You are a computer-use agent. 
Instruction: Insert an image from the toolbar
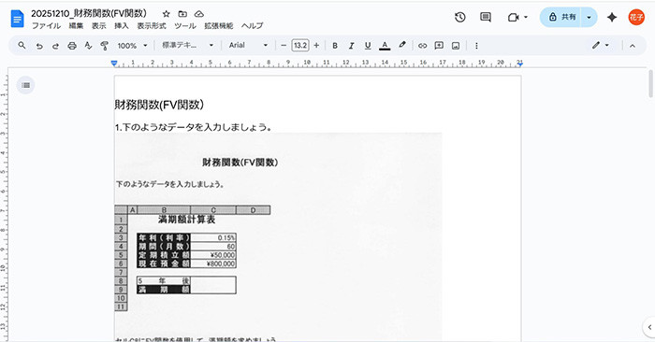pyautogui.click(x=456, y=46)
